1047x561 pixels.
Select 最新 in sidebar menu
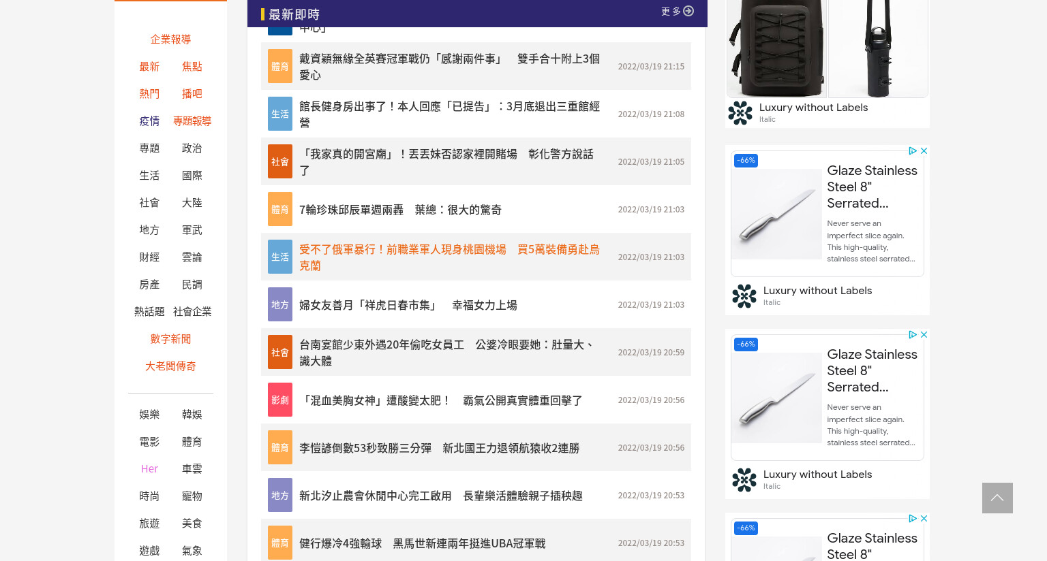pos(149,67)
